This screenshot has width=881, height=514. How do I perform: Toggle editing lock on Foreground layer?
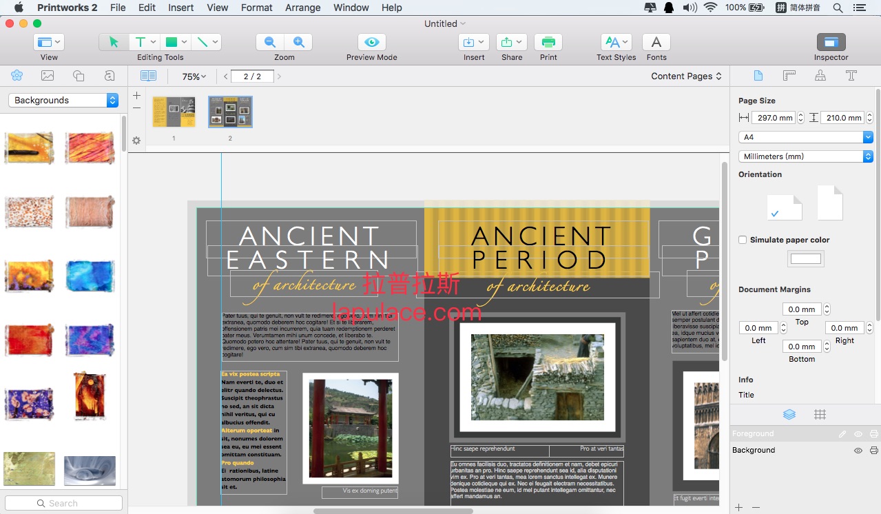coord(842,434)
